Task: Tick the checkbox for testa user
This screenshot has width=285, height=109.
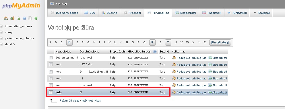Action: coord(51,92)
